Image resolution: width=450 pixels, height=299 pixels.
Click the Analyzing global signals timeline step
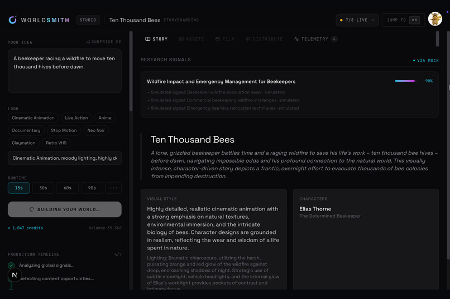[x=46, y=266]
